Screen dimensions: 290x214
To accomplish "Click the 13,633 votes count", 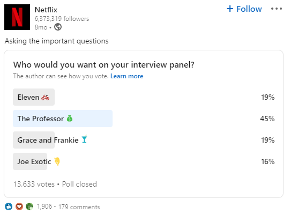I will coord(34,184).
